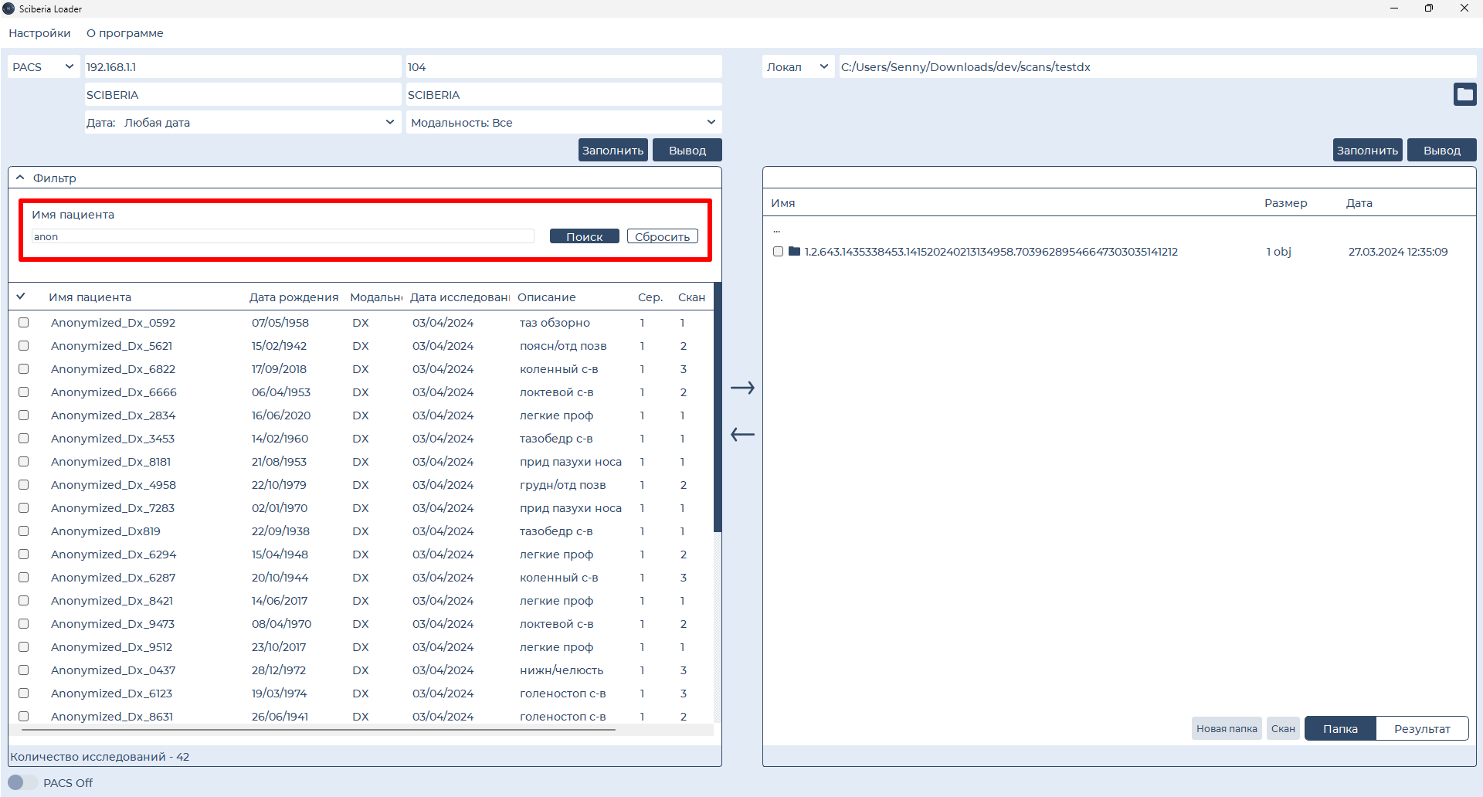Open the Настройки menu

(39, 33)
